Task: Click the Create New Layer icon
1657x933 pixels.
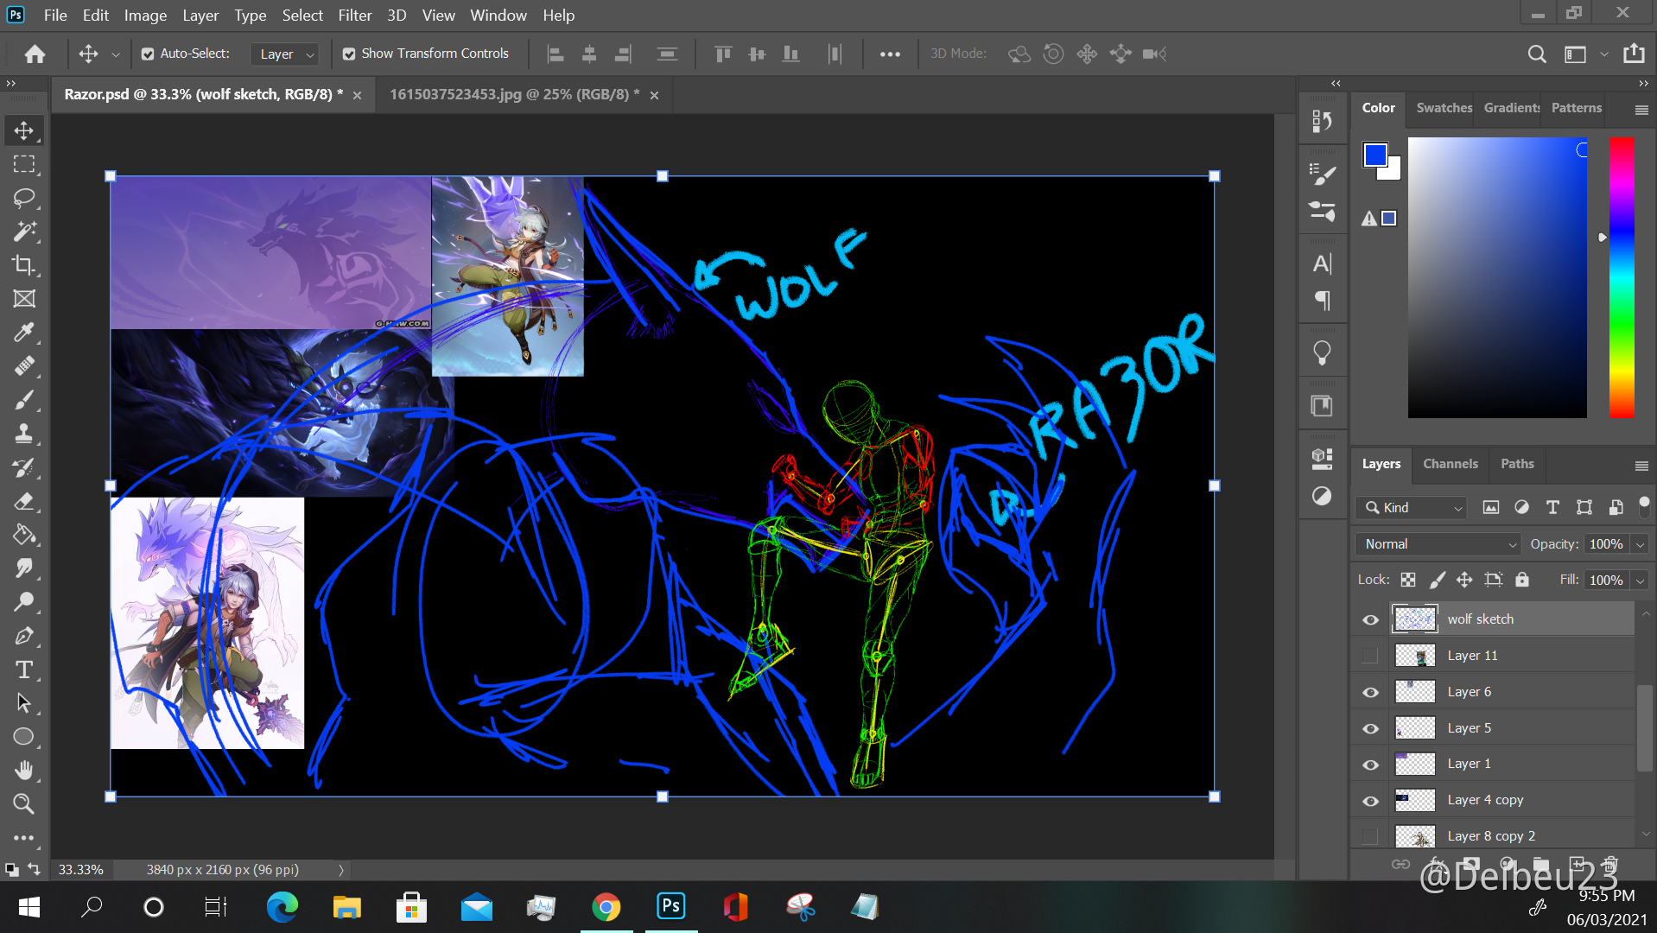Action: [1578, 865]
